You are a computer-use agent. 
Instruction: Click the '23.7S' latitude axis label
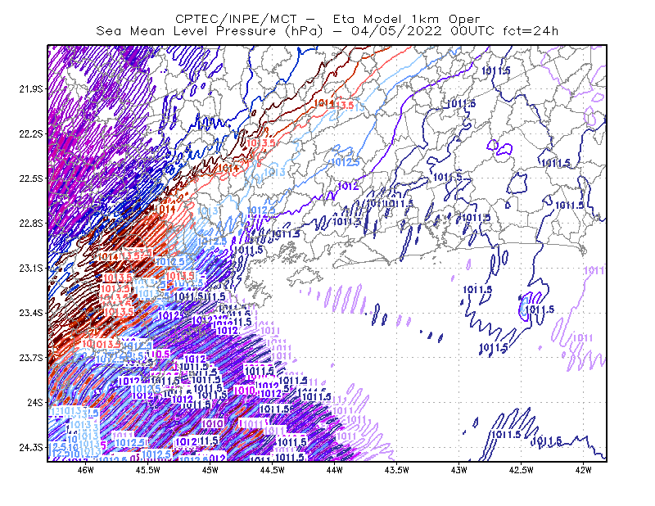pyautogui.click(x=30, y=358)
